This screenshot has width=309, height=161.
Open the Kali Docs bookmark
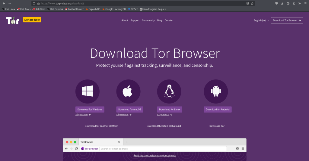(39, 9)
